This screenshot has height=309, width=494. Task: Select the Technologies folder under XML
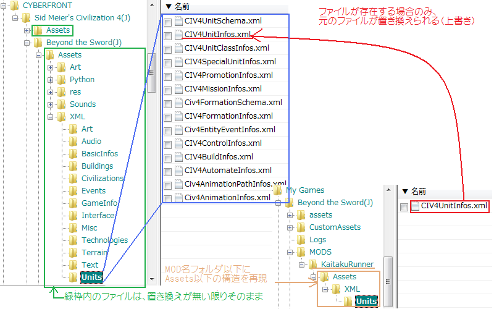(x=104, y=240)
